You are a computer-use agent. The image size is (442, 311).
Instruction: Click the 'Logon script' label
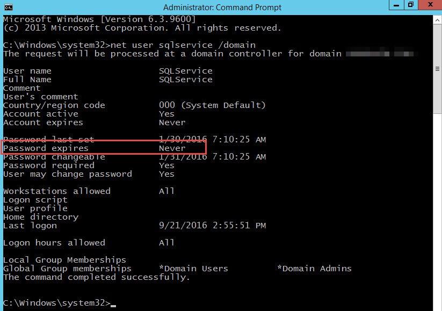tap(35, 200)
